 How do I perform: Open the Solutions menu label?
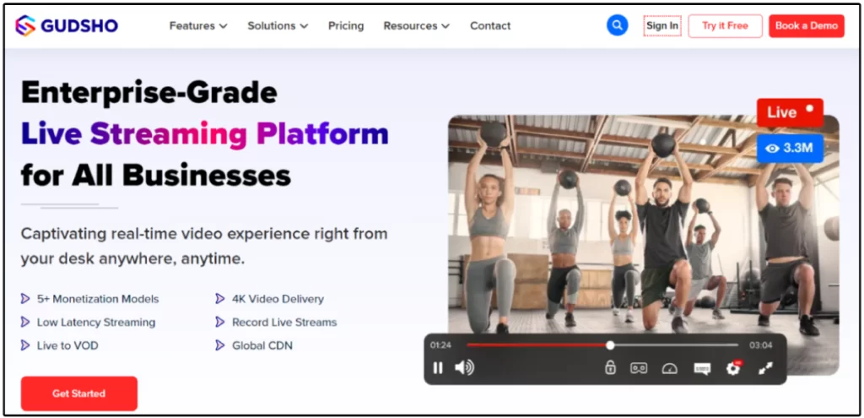(272, 26)
